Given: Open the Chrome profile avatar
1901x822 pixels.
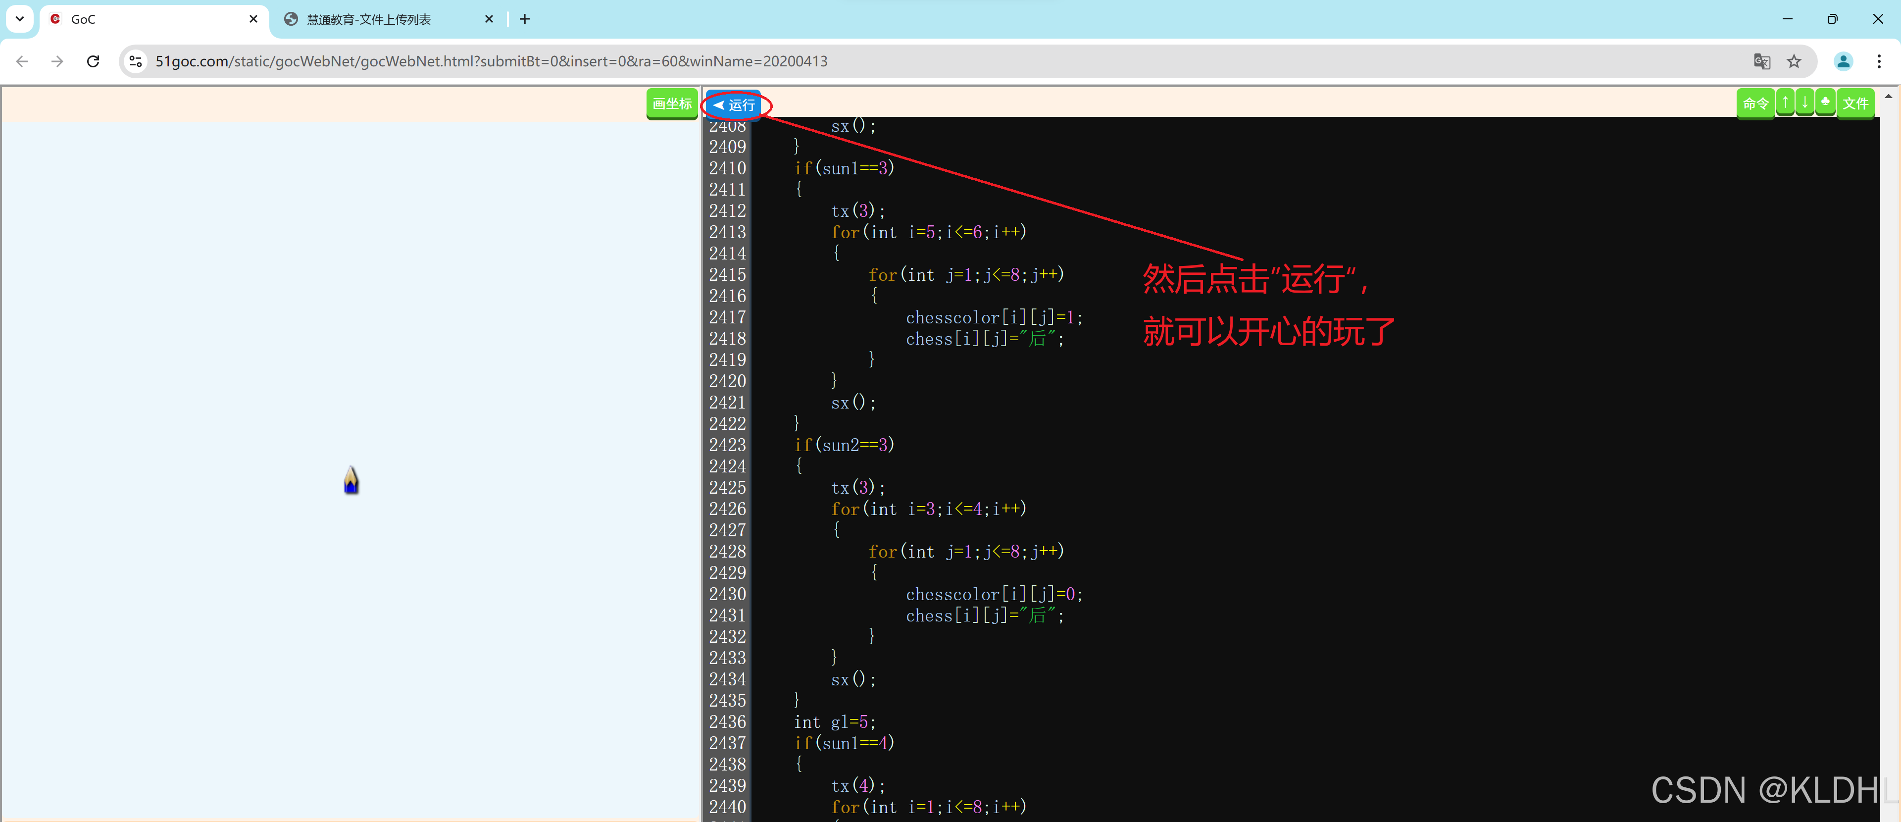Looking at the screenshot, I should click(1844, 61).
